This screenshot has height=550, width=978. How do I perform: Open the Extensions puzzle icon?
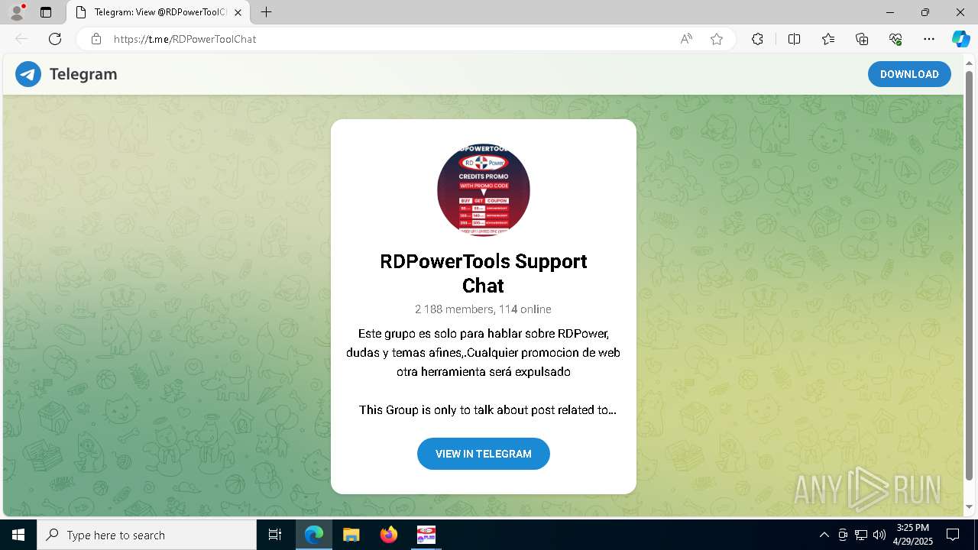pyautogui.click(x=757, y=39)
